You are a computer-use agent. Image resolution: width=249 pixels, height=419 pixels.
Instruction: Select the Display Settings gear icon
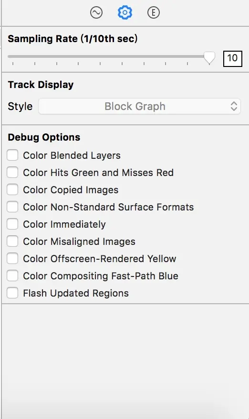click(x=125, y=12)
